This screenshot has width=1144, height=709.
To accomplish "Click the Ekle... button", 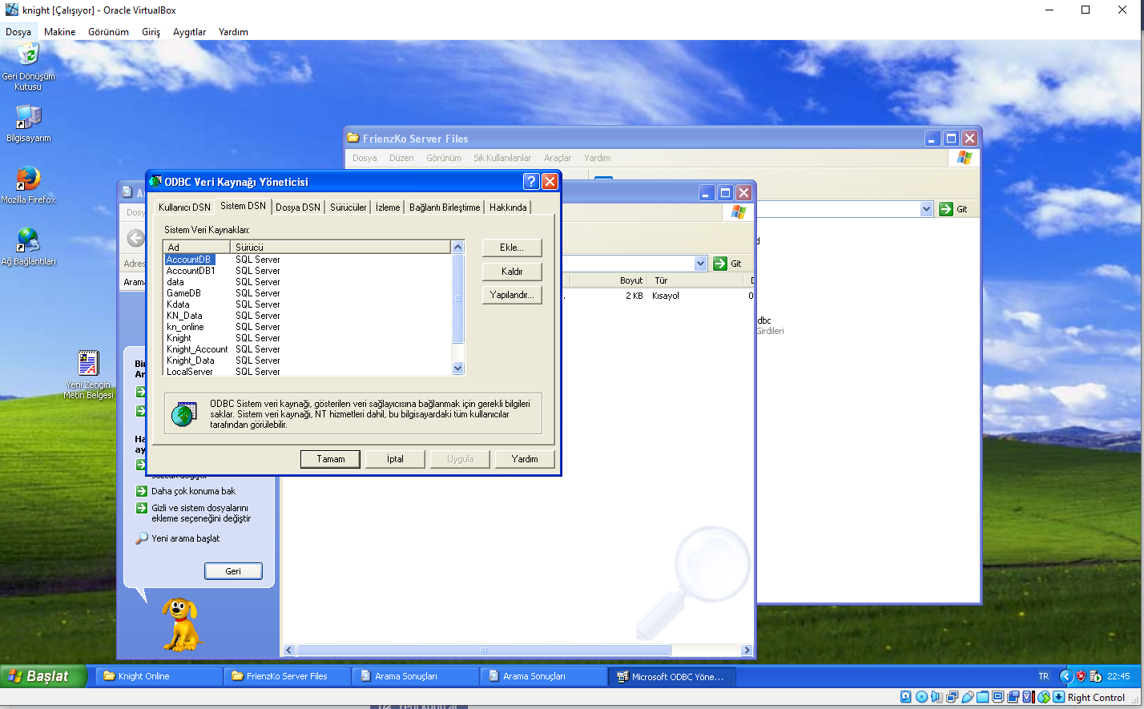I will click(512, 248).
